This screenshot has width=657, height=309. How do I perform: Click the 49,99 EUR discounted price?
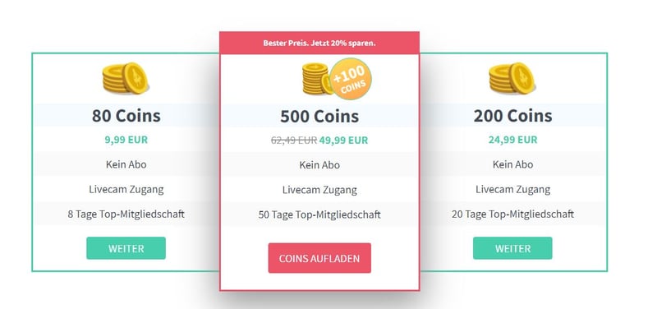tap(343, 141)
